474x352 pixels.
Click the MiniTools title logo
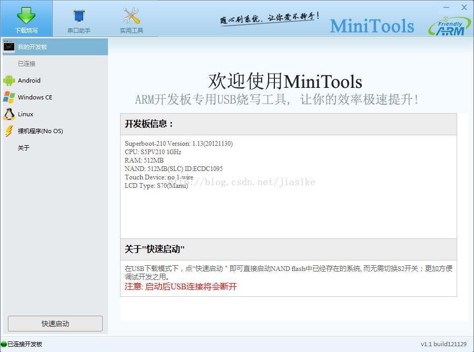[x=372, y=26]
